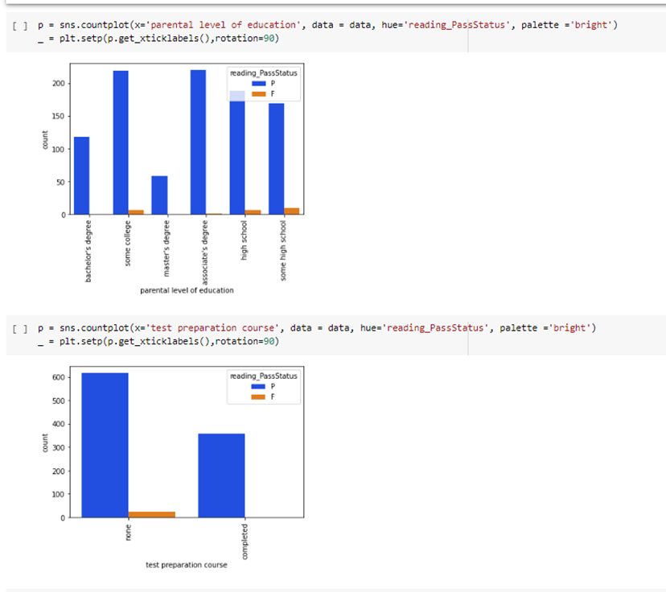
Task: Click the second cell's plt.setp code line
Action: pyautogui.click(x=158, y=341)
